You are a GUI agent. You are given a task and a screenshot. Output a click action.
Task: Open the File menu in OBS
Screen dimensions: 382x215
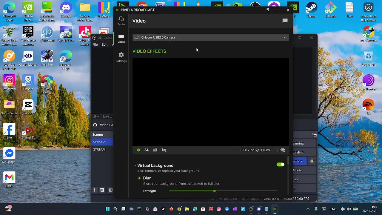(x=95, y=44)
